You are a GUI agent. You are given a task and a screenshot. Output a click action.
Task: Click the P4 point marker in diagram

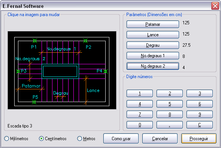105,71
